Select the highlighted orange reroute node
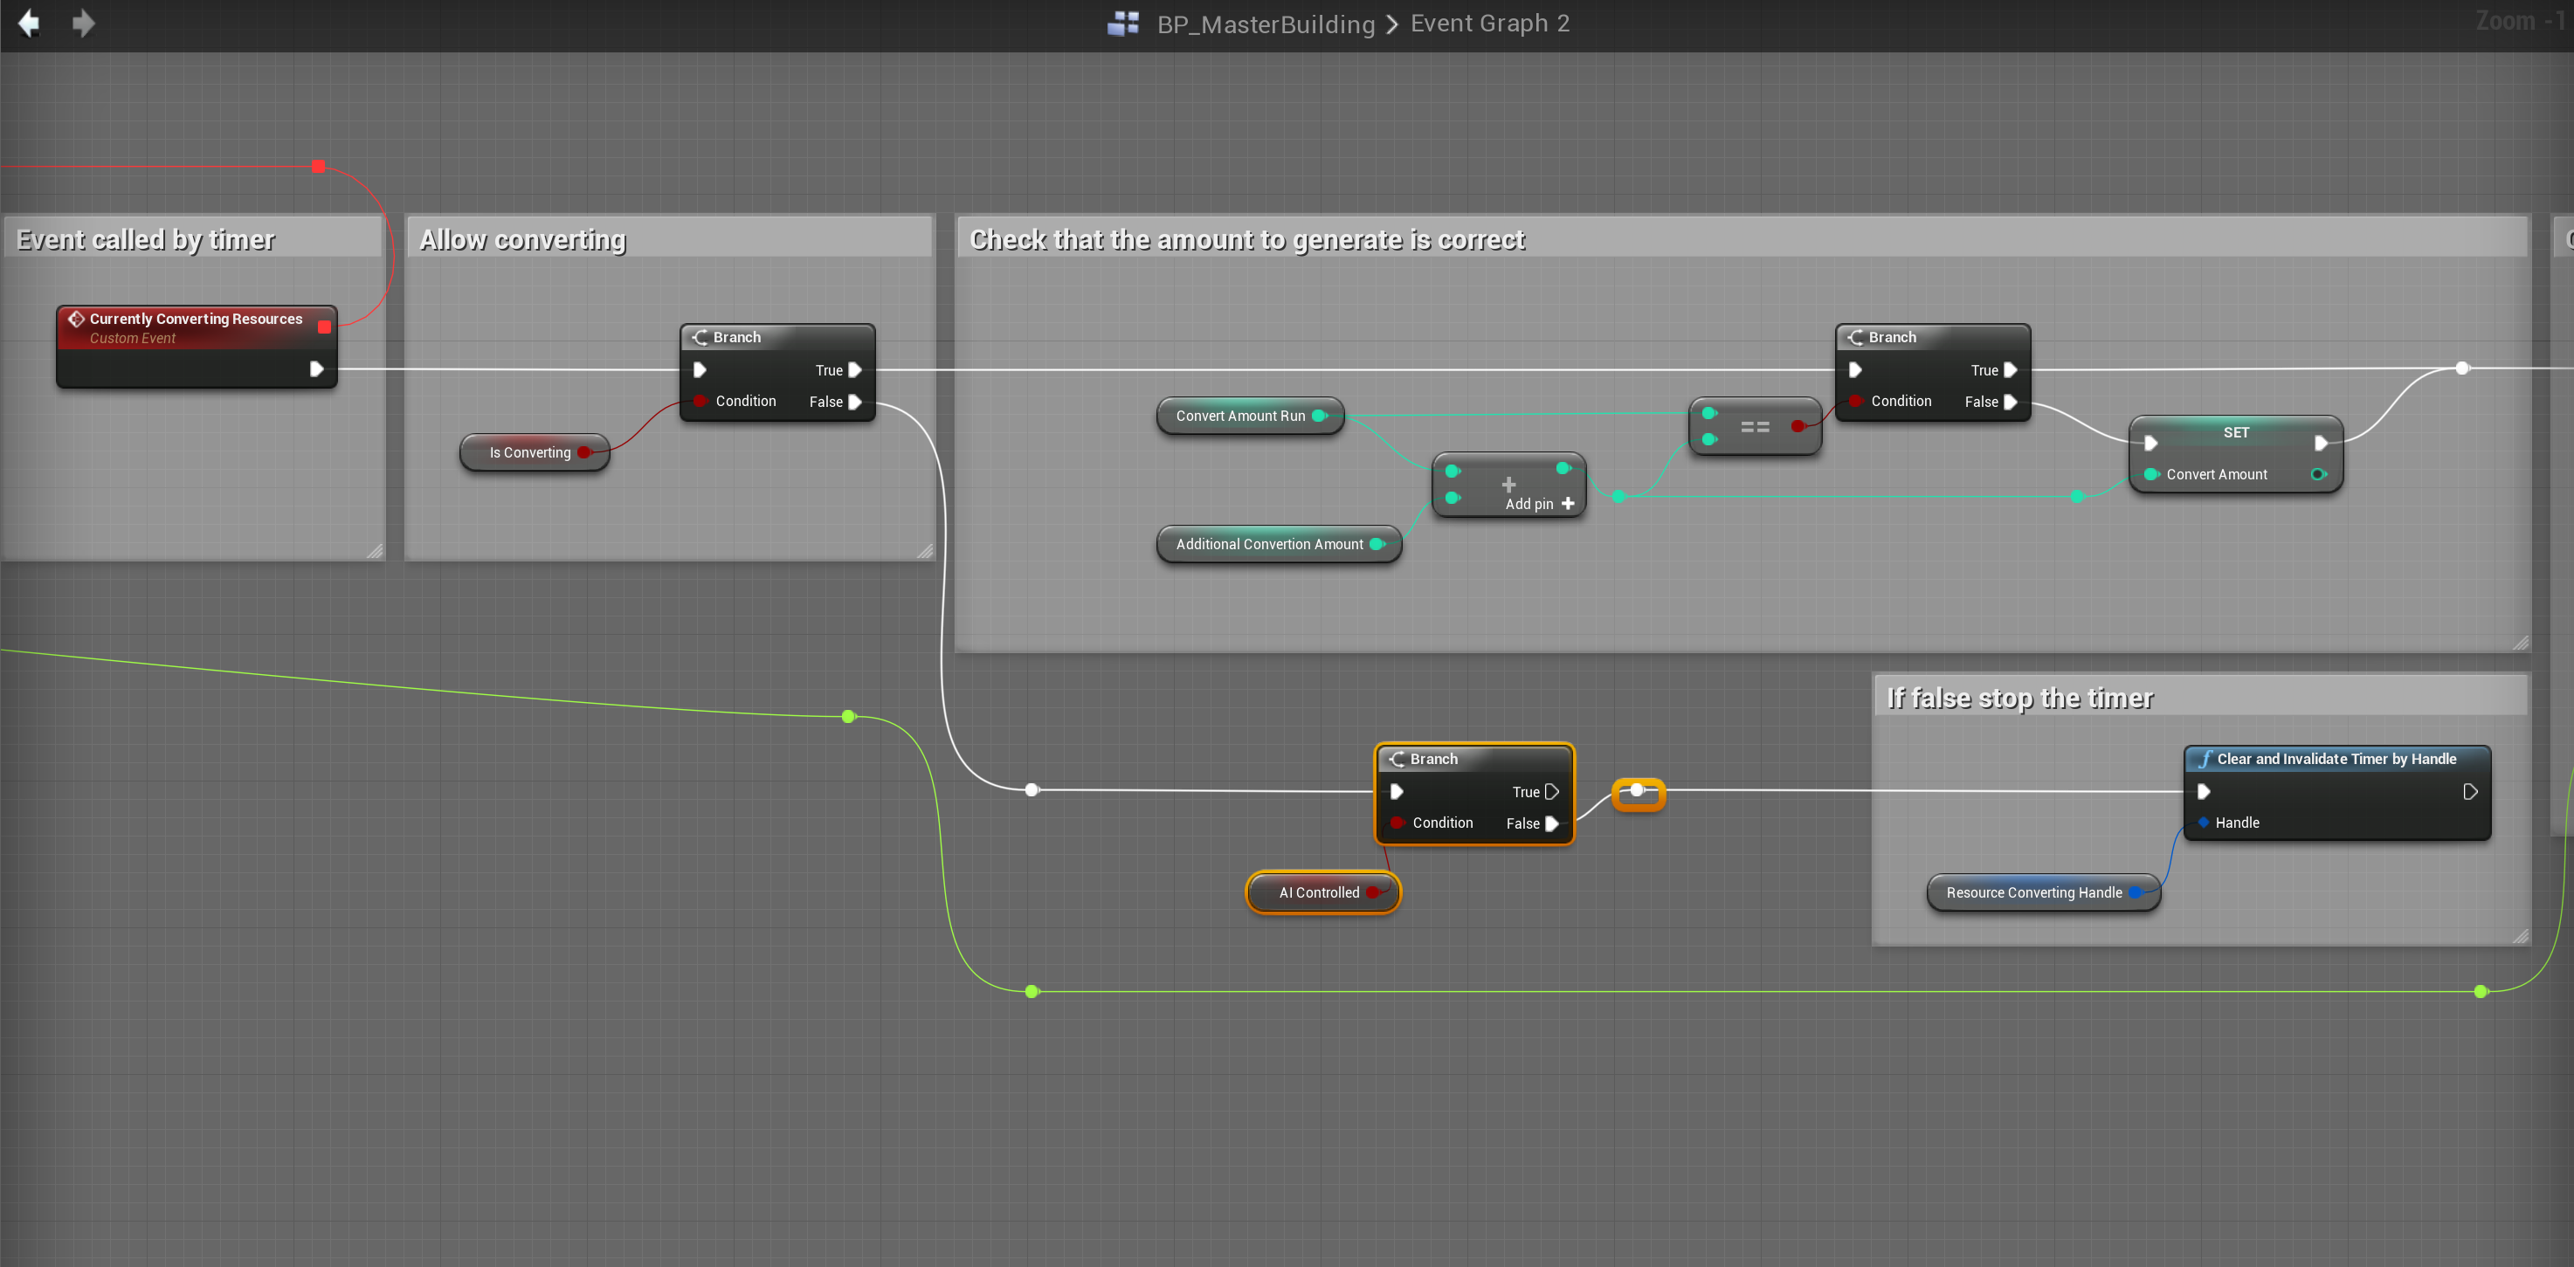The width and height of the screenshot is (2574, 1267). pos(1638,792)
